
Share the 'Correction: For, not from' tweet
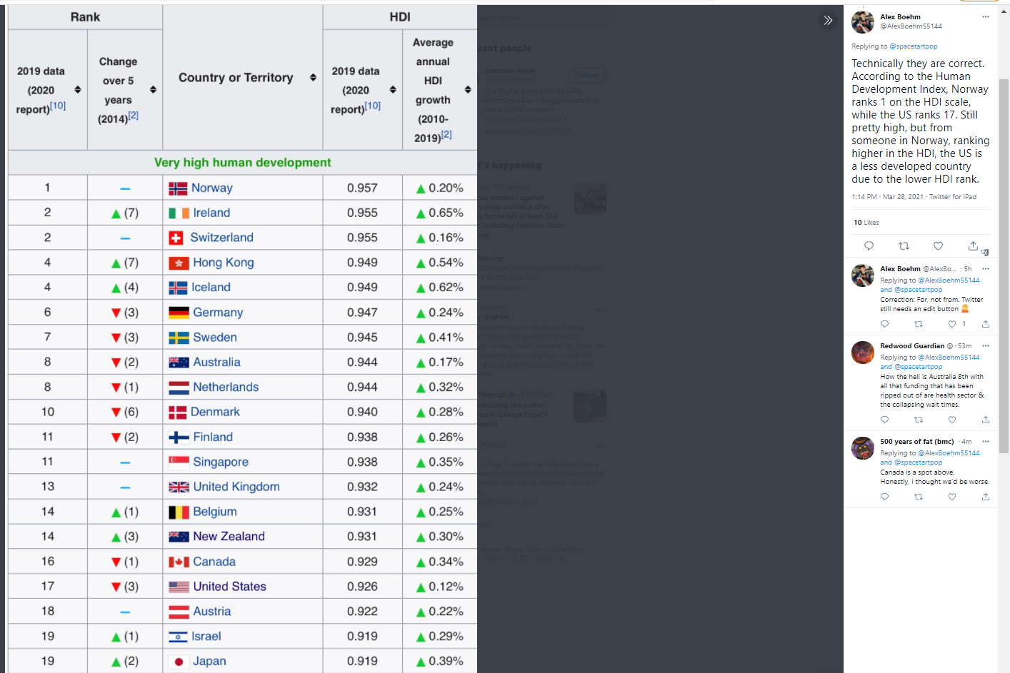click(986, 324)
